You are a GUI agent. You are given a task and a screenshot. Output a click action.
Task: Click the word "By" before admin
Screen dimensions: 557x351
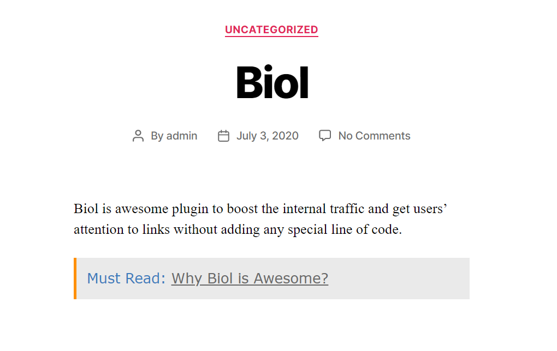(x=157, y=136)
